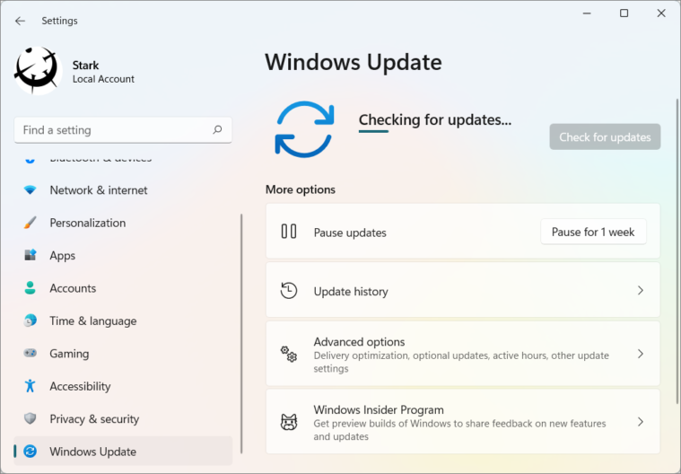Click the large blue update sync icon

pyautogui.click(x=304, y=129)
